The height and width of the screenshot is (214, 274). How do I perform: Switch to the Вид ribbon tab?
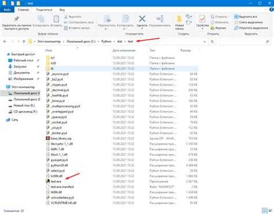pos(62,10)
